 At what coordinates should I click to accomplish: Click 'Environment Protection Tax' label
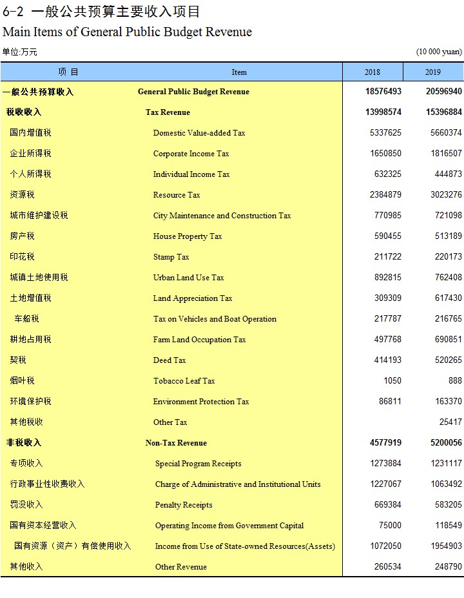coord(201,402)
